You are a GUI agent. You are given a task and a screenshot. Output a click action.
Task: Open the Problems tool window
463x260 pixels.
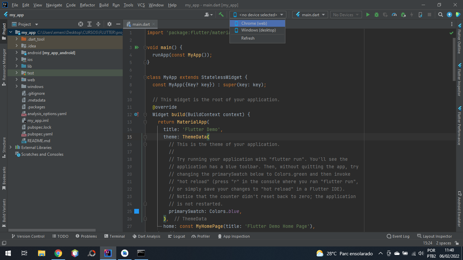click(x=86, y=236)
